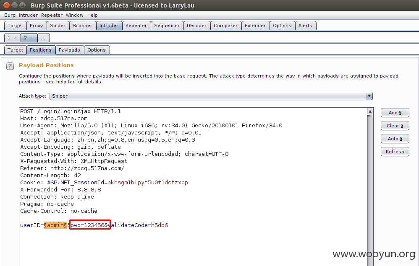The image size is (419, 266).
Task: Switch to the Scanner tab
Action: coord(83,26)
